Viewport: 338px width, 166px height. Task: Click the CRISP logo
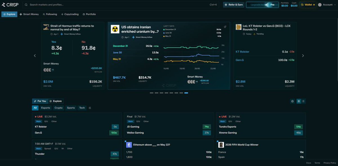coord(10,5)
